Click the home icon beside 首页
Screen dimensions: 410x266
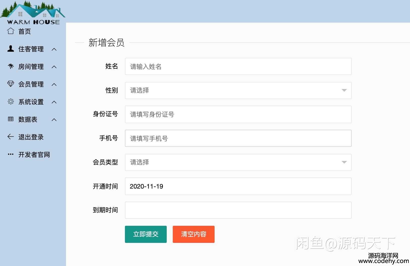pos(11,31)
